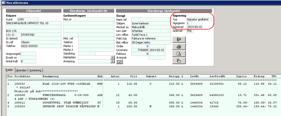This screenshot has width=281, height=116.
Task: Click the Mot.nr input field
Action: click(94, 19)
